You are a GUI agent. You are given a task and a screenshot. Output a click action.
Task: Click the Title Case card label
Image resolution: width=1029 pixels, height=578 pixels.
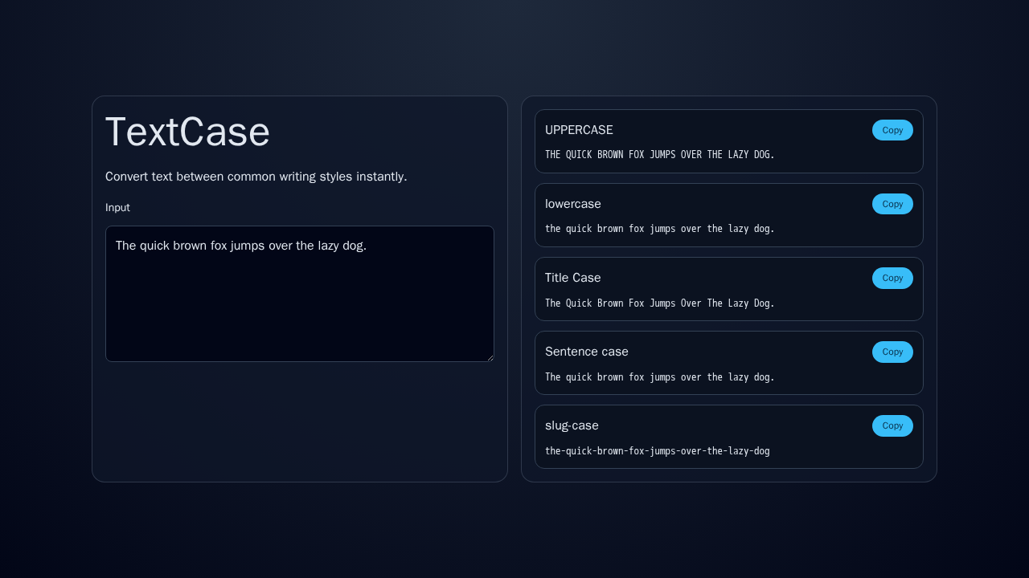click(x=572, y=278)
